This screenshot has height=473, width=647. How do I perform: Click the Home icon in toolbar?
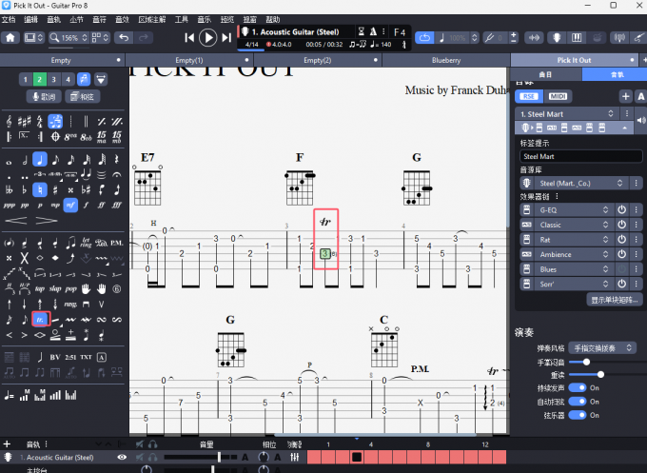10,38
